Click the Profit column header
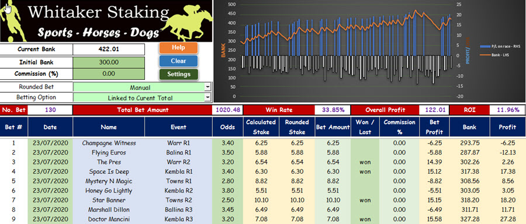Image resolution: width=526 pixels, height=224 pixels. [x=507, y=127]
